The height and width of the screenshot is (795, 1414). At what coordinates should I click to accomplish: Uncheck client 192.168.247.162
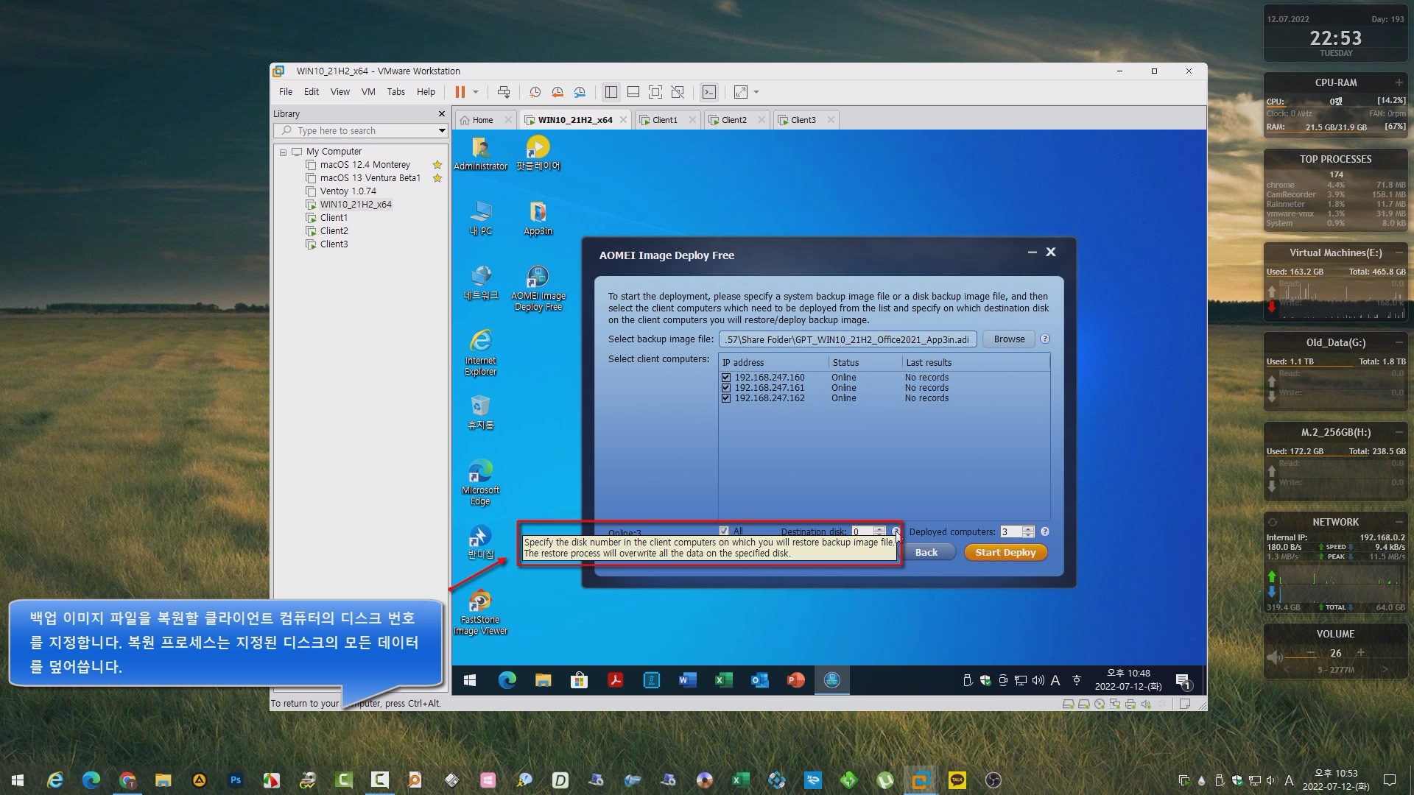point(726,398)
